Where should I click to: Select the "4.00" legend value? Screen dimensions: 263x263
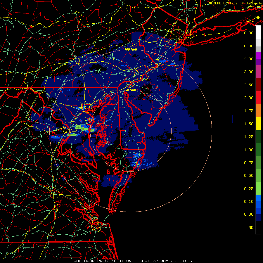[x=249, y=59]
